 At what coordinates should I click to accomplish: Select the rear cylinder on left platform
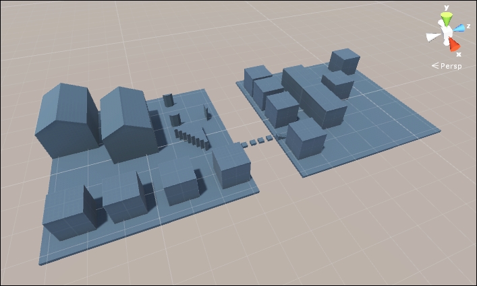[x=168, y=100]
